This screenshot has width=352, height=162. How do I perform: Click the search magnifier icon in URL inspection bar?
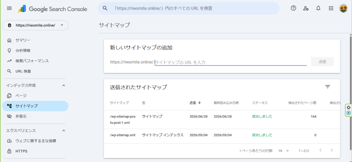pyautogui.click(x=105, y=8)
